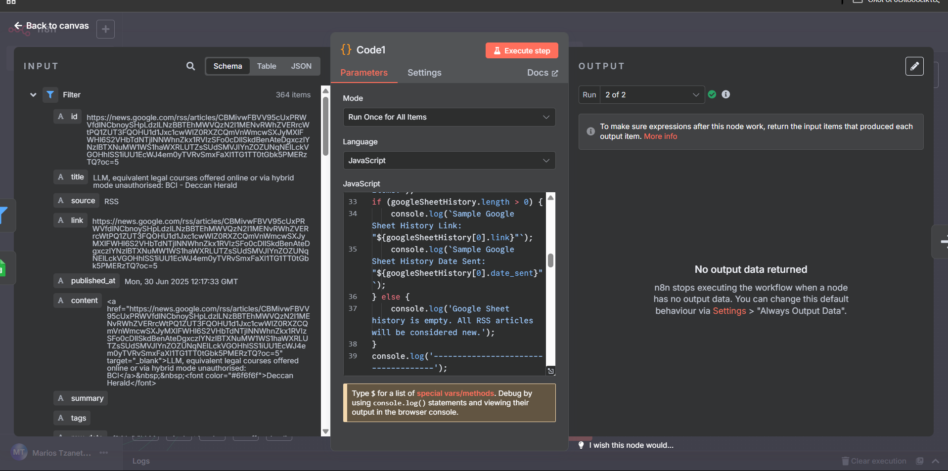
Task: Open the Settings tab
Action: click(x=424, y=73)
